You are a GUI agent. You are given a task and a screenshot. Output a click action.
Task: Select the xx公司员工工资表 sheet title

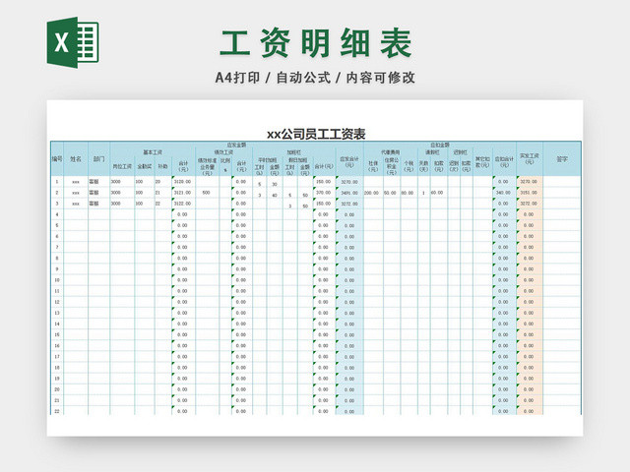coord(316,134)
